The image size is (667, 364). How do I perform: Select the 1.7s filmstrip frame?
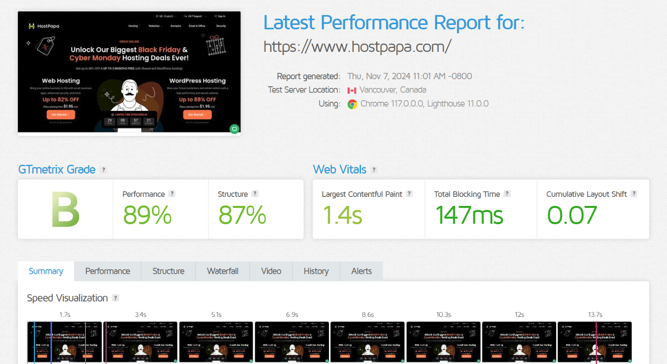point(65,342)
